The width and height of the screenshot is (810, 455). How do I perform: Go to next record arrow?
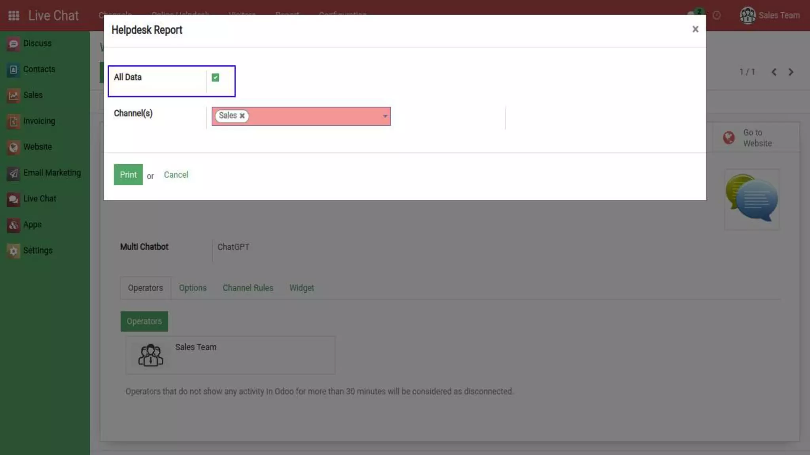791,72
